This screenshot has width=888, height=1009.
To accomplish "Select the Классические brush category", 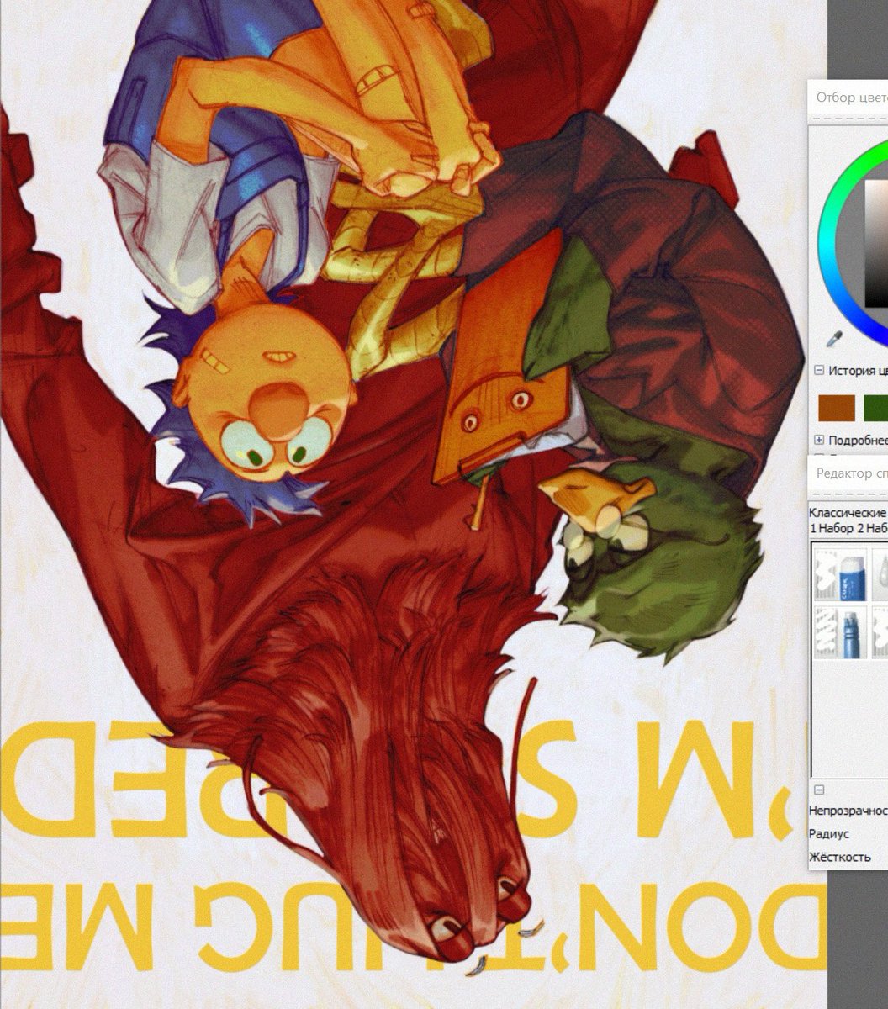I will pos(848,512).
